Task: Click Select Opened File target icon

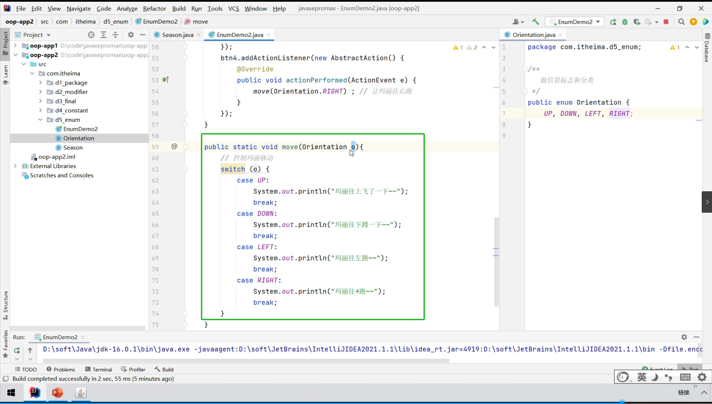Action: (91, 35)
